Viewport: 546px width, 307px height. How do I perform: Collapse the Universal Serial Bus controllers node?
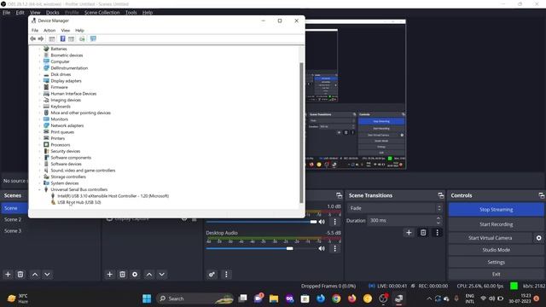coord(39,189)
